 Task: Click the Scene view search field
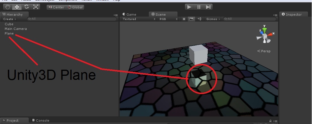250,19
